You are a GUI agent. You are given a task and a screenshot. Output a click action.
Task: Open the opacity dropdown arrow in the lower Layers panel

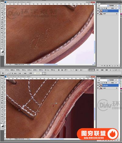click(119, 80)
